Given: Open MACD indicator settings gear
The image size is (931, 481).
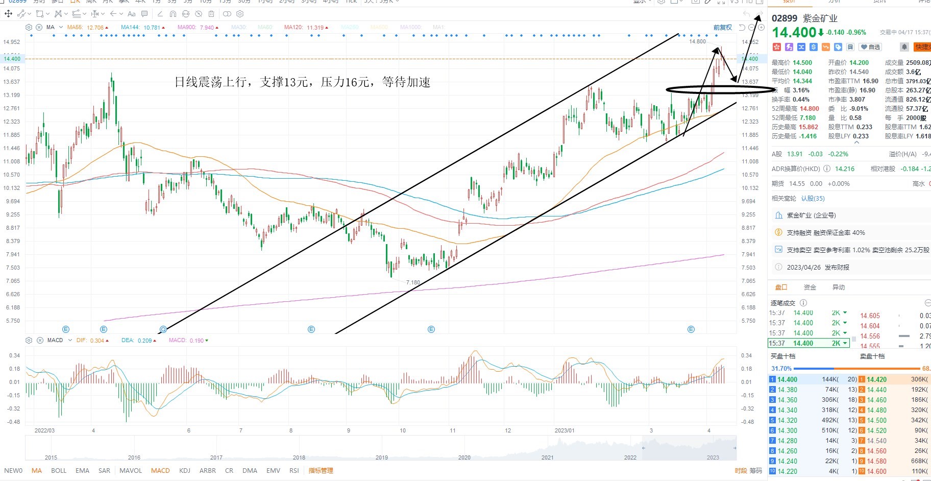Looking at the screenshot, I should (x=29, y=340).
